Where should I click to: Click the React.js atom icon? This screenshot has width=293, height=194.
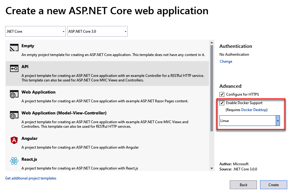(x=14, y=161)
